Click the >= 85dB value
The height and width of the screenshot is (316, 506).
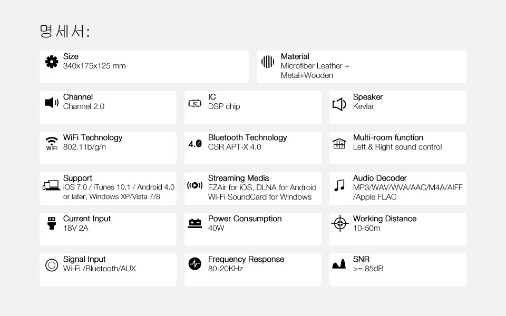click(x=368, y=269)
